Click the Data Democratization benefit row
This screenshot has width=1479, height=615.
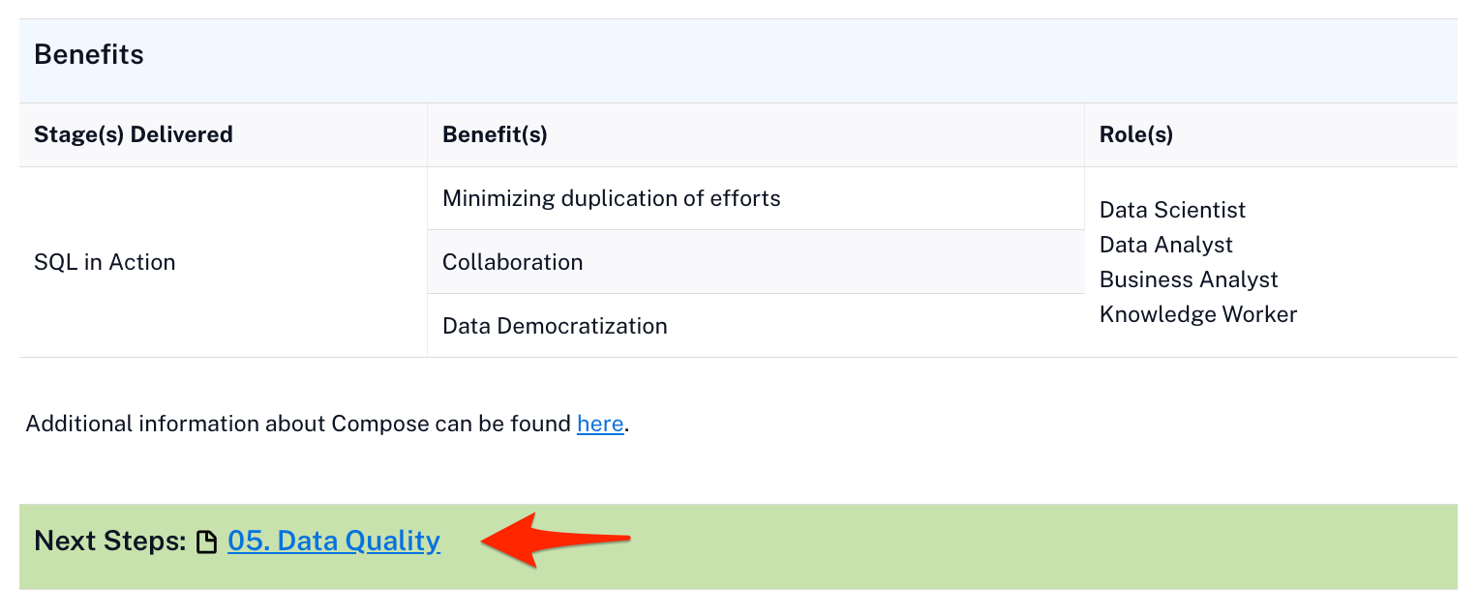(555, 326)
